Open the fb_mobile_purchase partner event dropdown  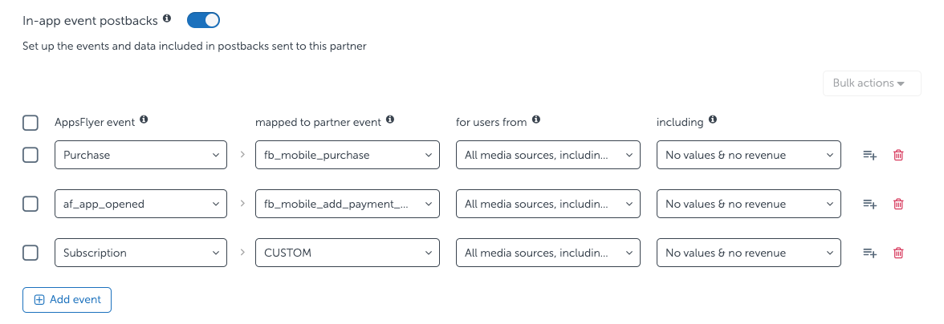pos(347,156)
